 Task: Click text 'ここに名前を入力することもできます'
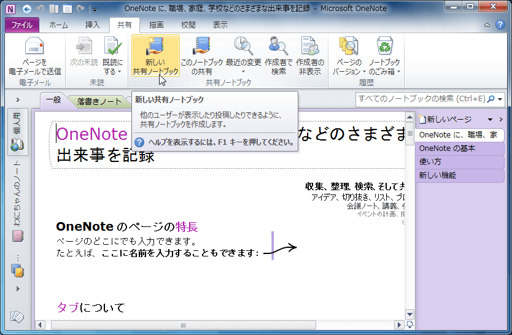(178, 253)
